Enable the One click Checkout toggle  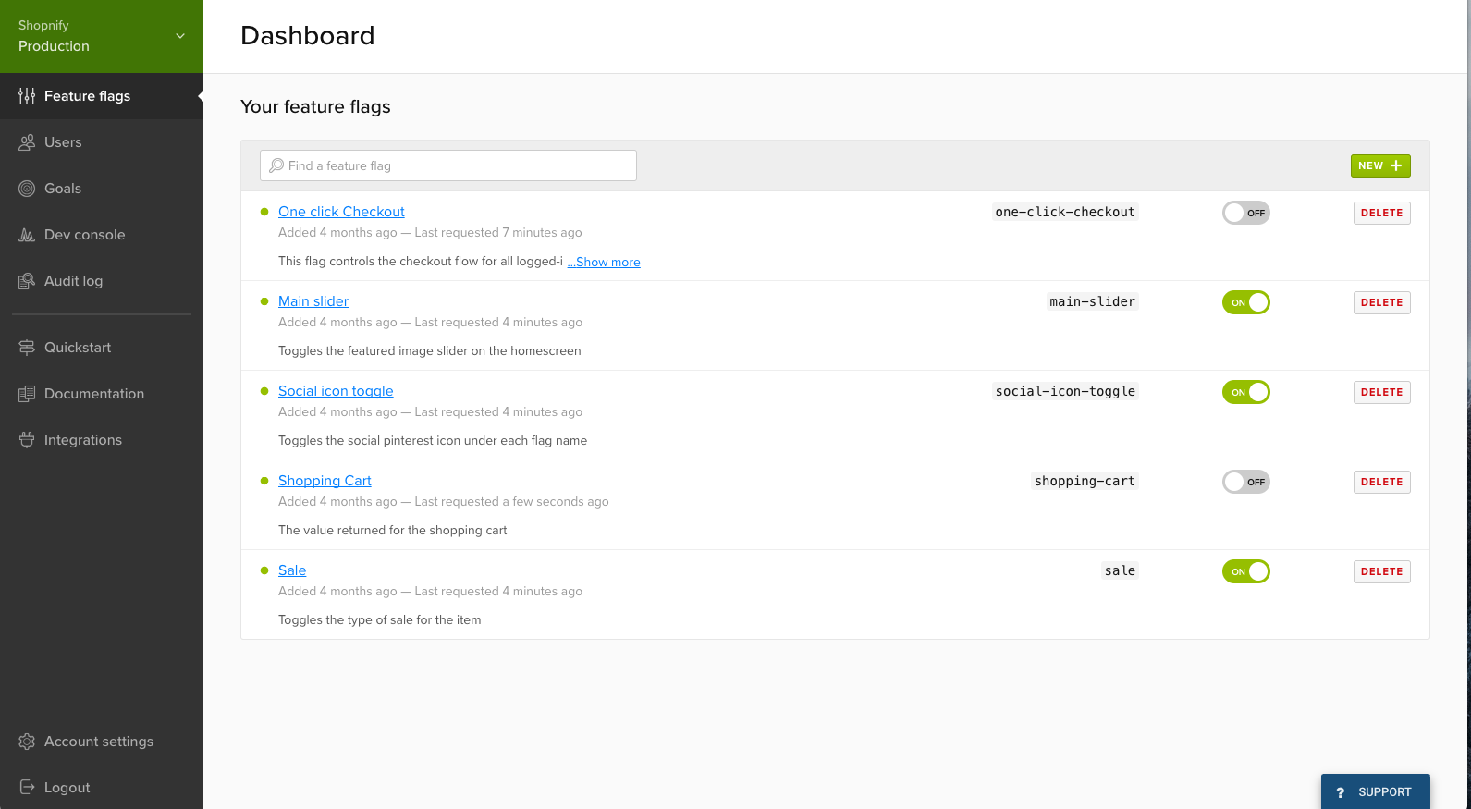pyautogui.click(x=1245, y=213)
